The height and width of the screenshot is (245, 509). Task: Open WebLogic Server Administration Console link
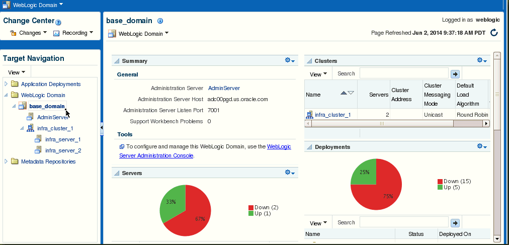(x=205, y=151)
